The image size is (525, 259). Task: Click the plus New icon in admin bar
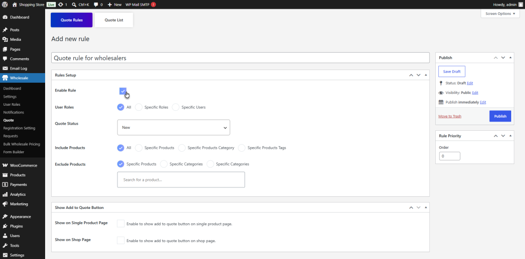pos(110,5)
